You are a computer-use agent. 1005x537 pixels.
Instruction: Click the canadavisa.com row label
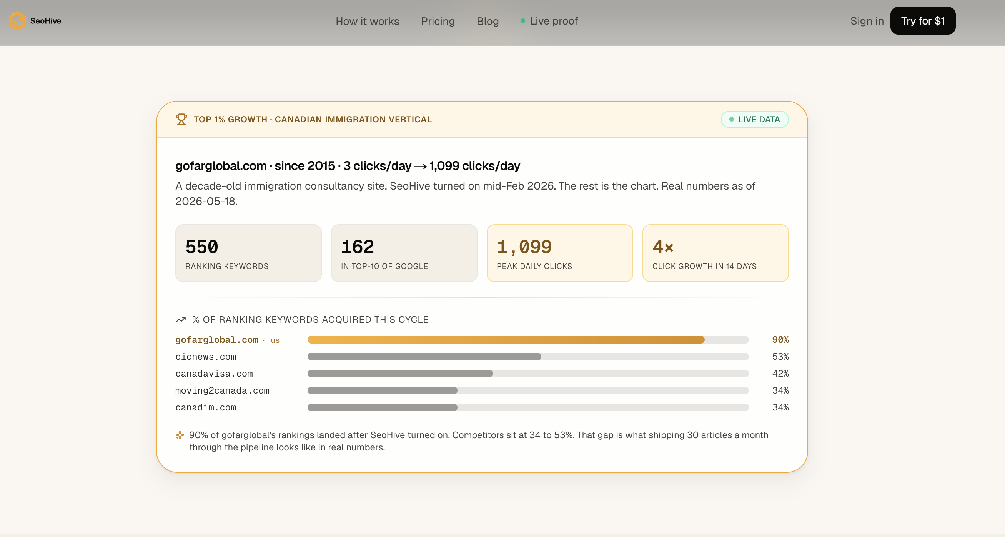tap(214, 374)
